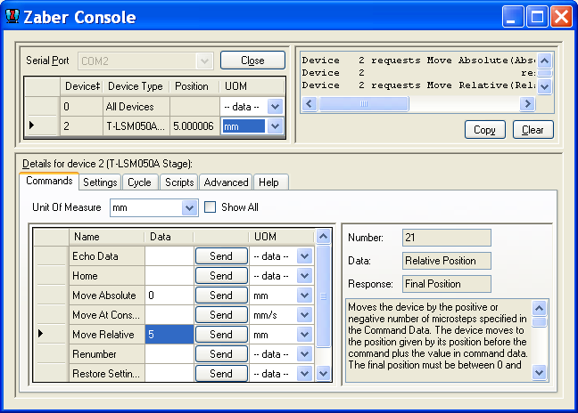This screenshot has width=578, height=413.
Task: Minimize the Zaber Console window
Action: tap(513, 17)
